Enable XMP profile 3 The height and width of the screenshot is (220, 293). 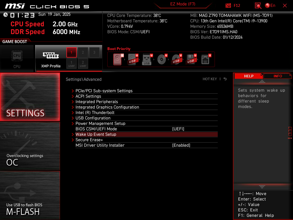coord(94,52)
